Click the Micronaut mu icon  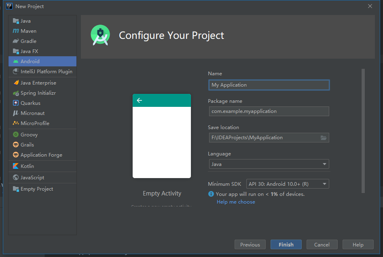tap(16, 113)
